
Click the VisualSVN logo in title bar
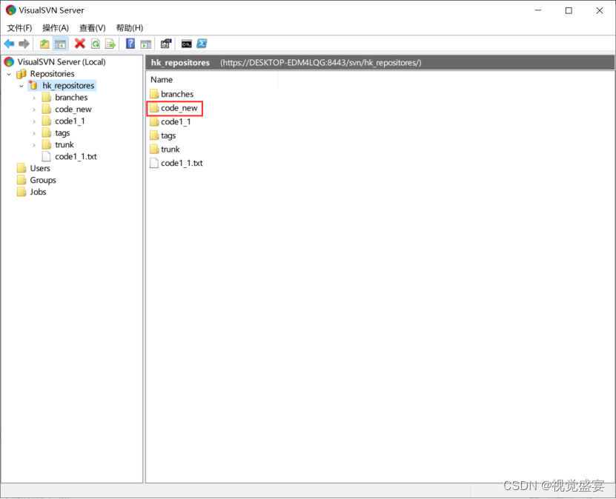(x=10, y=10)
